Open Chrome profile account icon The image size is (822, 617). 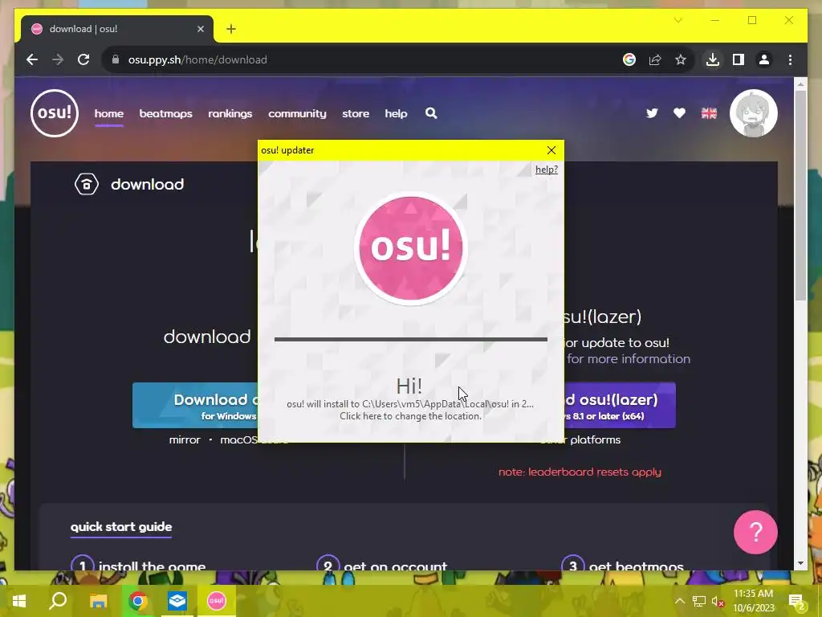tap(764, 59)
